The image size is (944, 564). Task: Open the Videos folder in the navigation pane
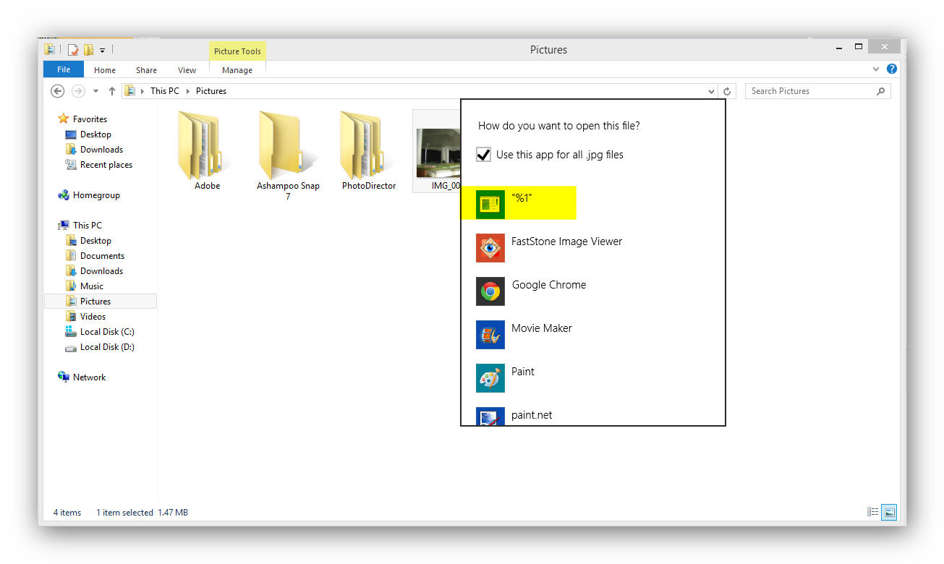pyautogui.click(x=93, y=317)
